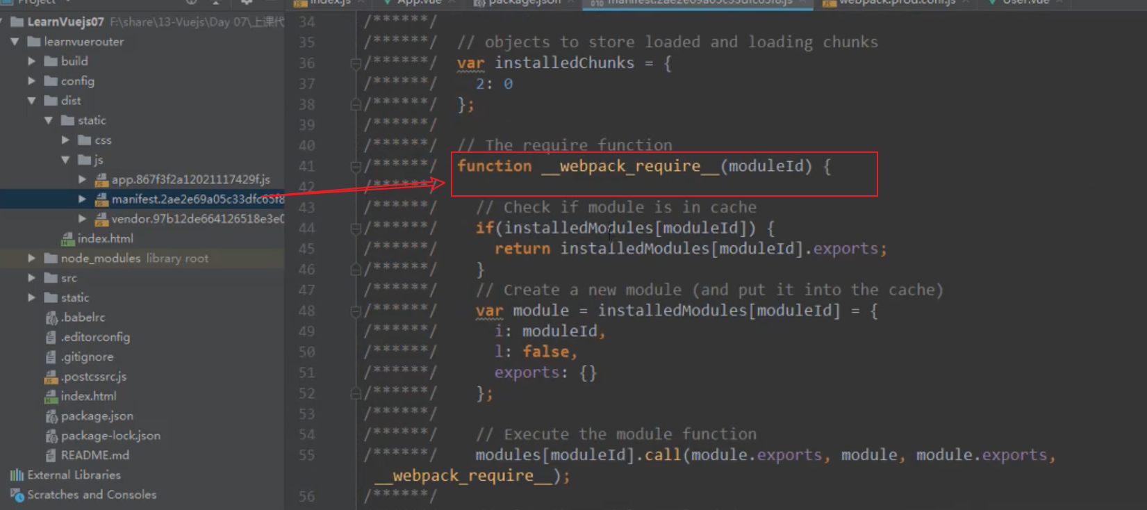Screen dimensions: 1147x510
Task: Click the .postcssrc.js file icon
Action: (x=51, y=377)
